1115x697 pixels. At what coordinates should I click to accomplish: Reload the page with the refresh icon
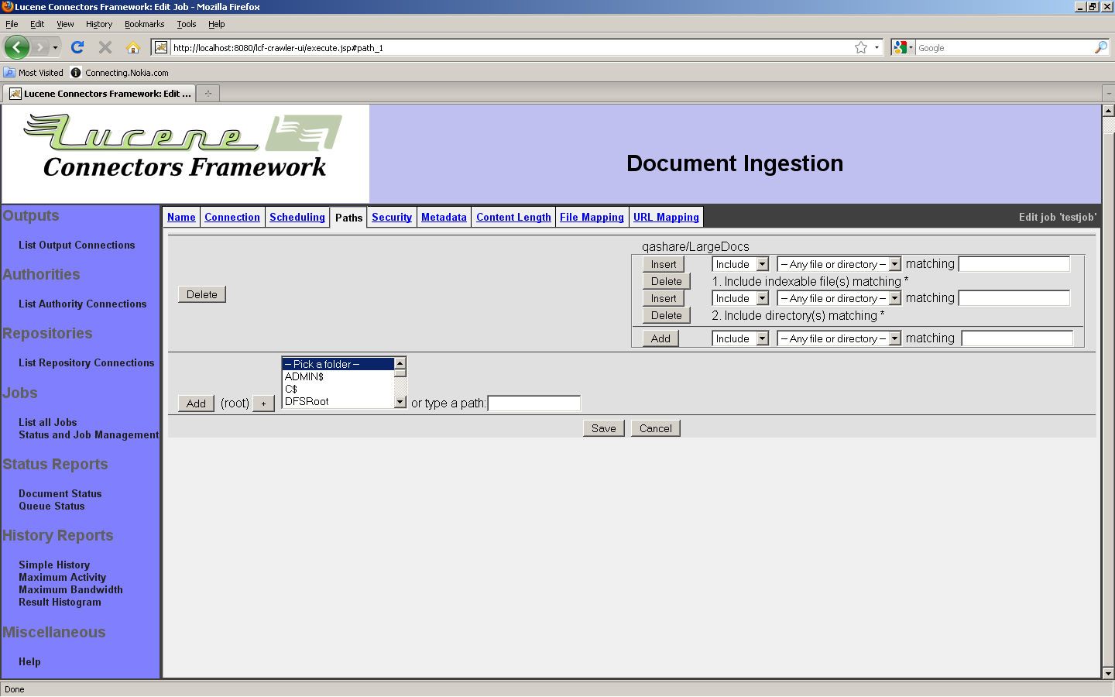click(x=77, y=47)
